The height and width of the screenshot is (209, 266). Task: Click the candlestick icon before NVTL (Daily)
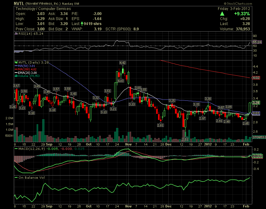tap(16, 63)
